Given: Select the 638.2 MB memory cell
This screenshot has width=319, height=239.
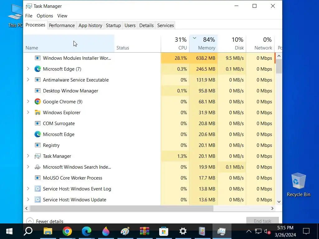Looking at the screenshot, I should pos(203,58).
